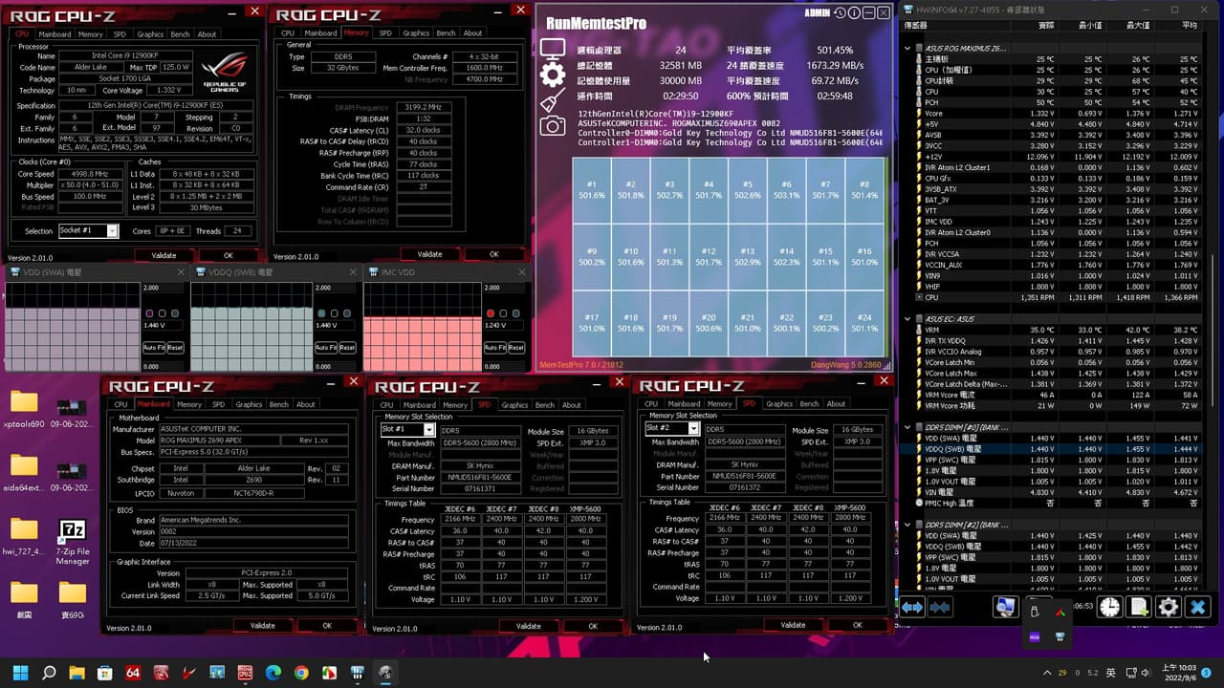1224x688 pixels.
Task: Click Auto Fit in VDD (SWA) graph
Action: [x=154, y=348]
